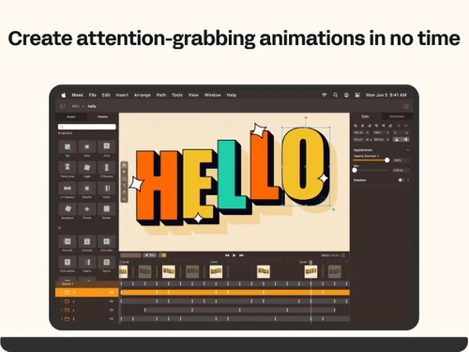Open Spotlight search in menu bar

335,95
